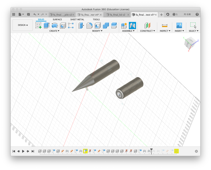Open a new design tab with plus
The image size is (211, 170).
coord(161,15)
